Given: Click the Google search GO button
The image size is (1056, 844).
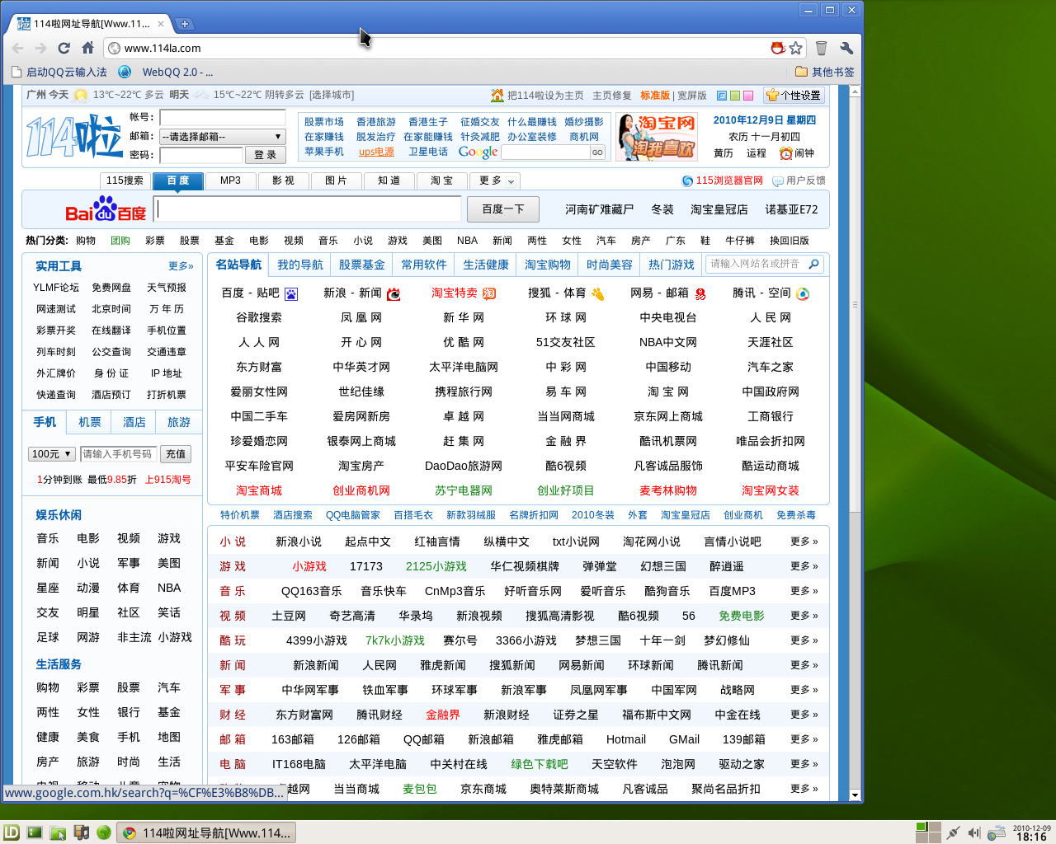Looking at the screenshot, I should (x=597, y=152).
